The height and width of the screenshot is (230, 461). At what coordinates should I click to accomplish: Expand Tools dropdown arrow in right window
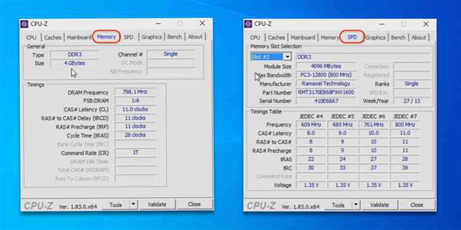(356, 205)
